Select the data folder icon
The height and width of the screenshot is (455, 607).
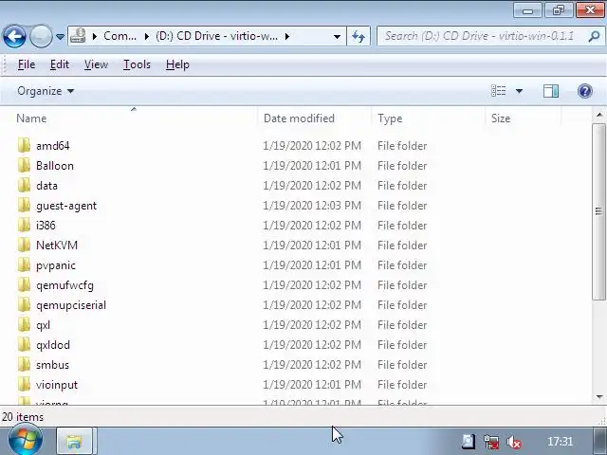[x=24, y=186]
